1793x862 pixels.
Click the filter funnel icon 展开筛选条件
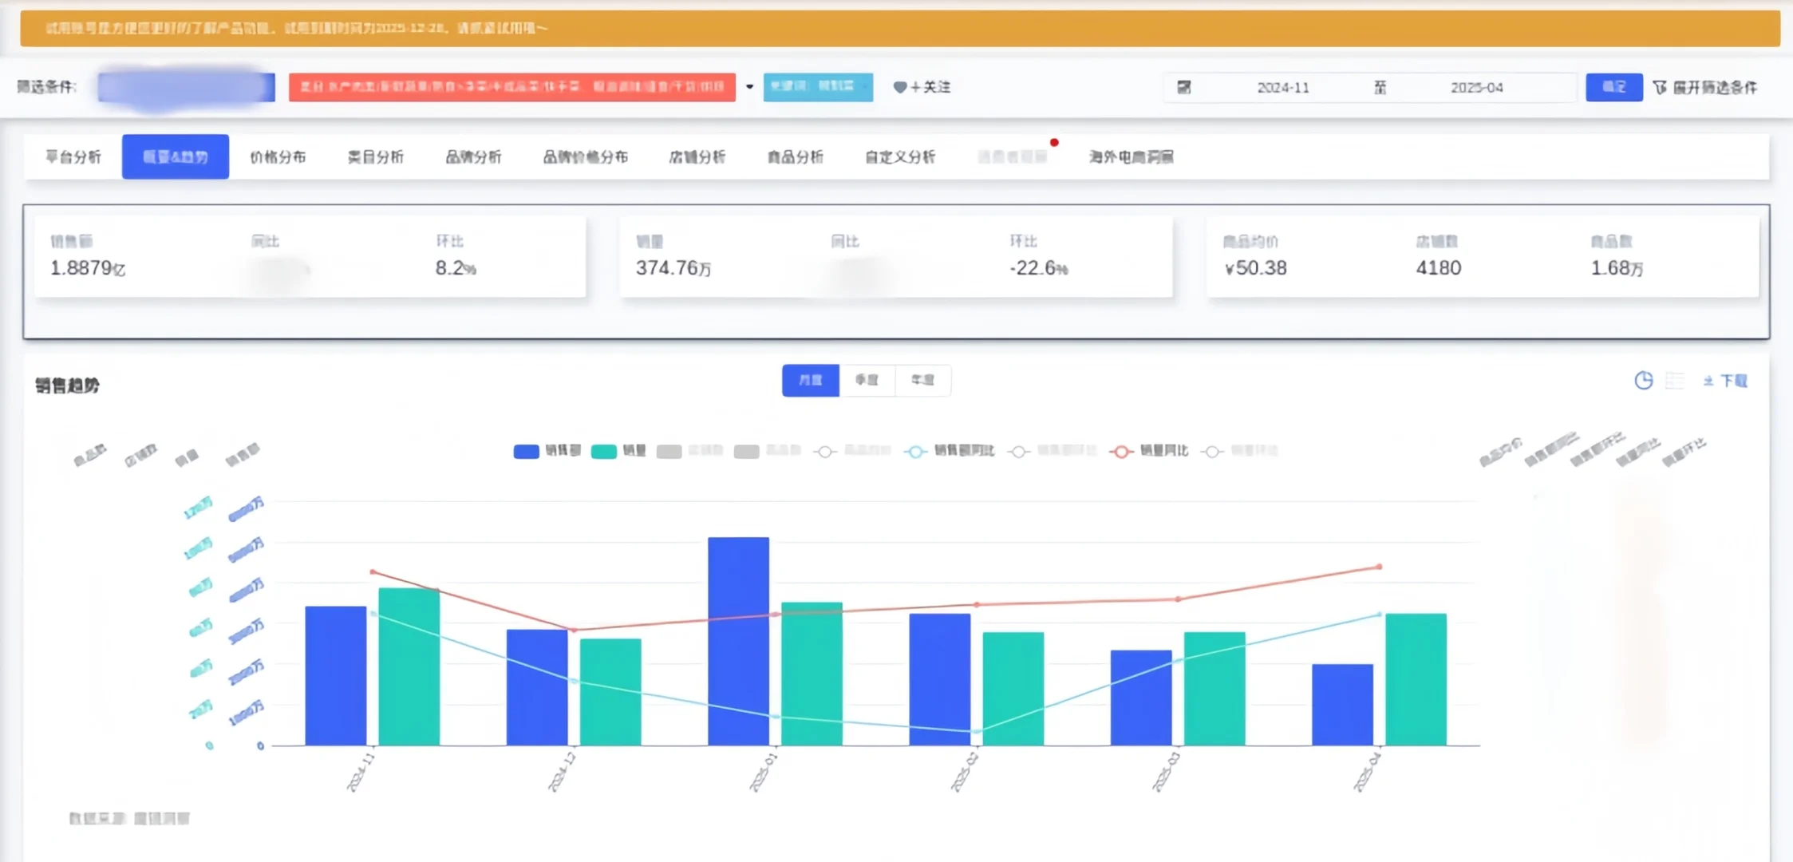[1660, 87]
